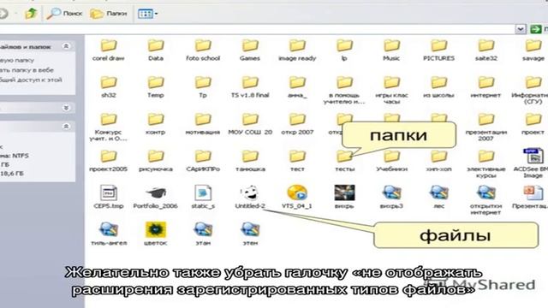
Task: Select the вихрь image thumbnail
Action: (x=344, y=197)
